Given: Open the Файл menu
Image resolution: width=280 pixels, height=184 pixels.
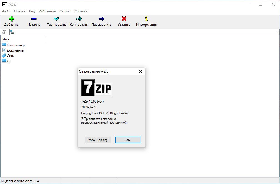Looking at the screenshot, I should click(6, 11).
